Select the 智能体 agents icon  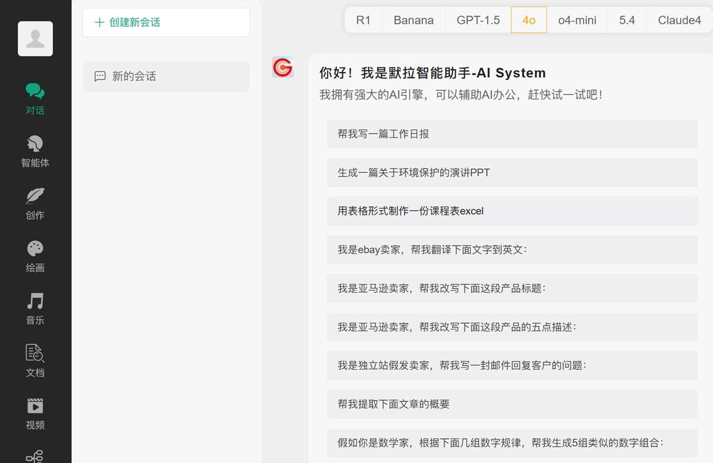35,149
